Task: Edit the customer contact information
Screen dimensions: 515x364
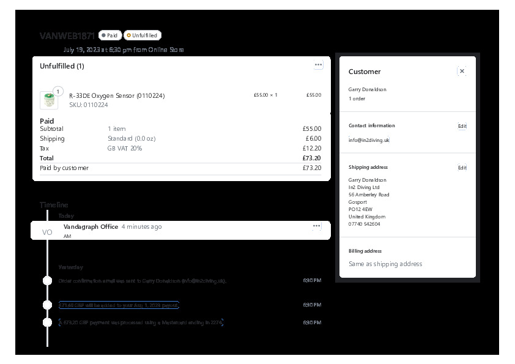Action: click(462, 126)
